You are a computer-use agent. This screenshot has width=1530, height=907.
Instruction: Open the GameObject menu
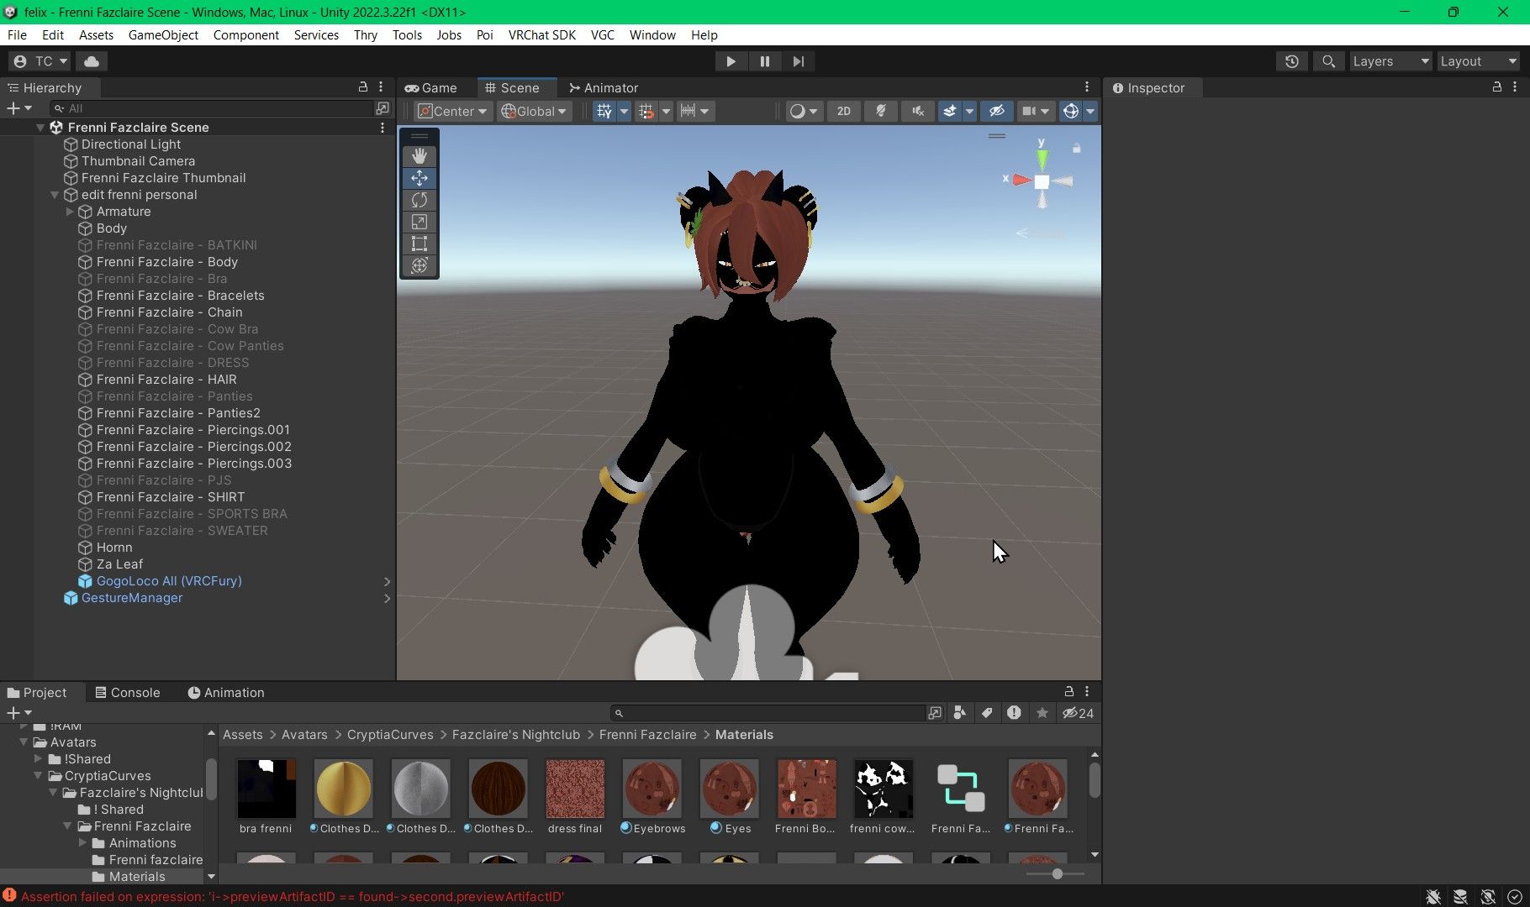163,35
